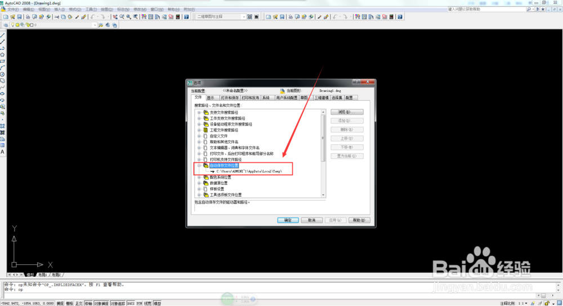This screenshot has height=306, width=563.
Task: Click the 帮助 button in Options dialog
Action: 359,220
